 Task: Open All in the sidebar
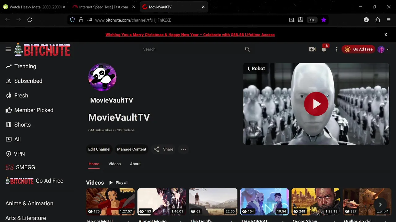tap(13, 139)
